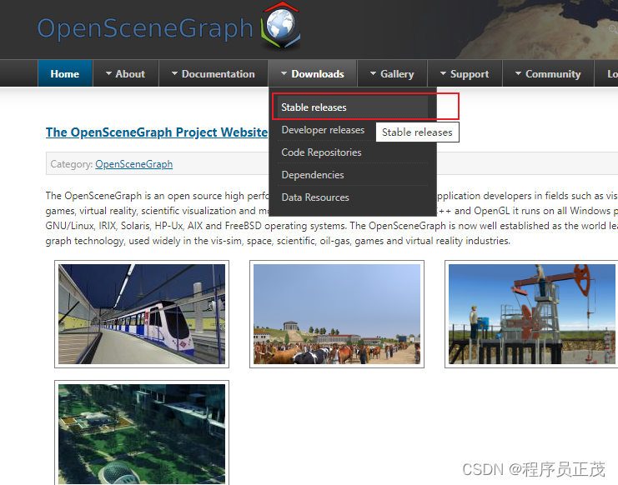
Task: Open the Downloads menu
Action: point(313,73)
